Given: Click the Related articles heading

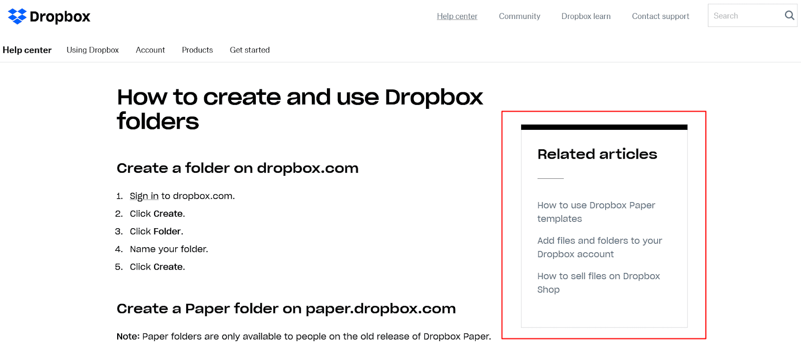Looking at the screenshot, I should click(x=597, y=154).
